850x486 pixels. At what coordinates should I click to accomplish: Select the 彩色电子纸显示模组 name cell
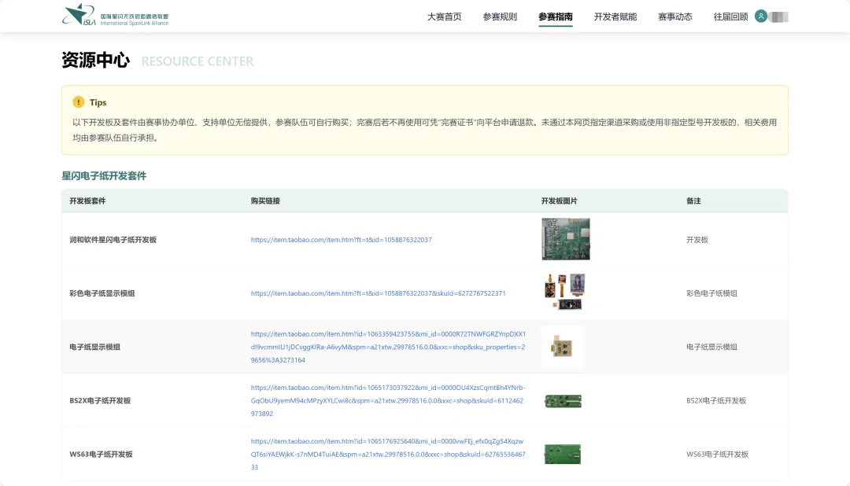click(102, 293)
